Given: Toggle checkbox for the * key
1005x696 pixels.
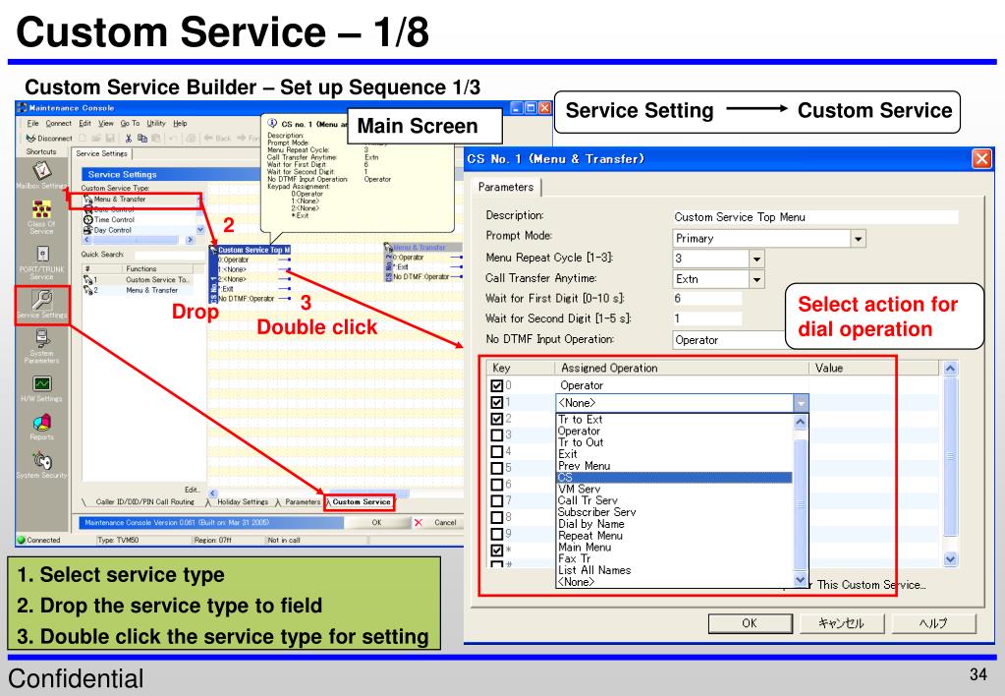Looking at the screenshot, I should (497, 551).
